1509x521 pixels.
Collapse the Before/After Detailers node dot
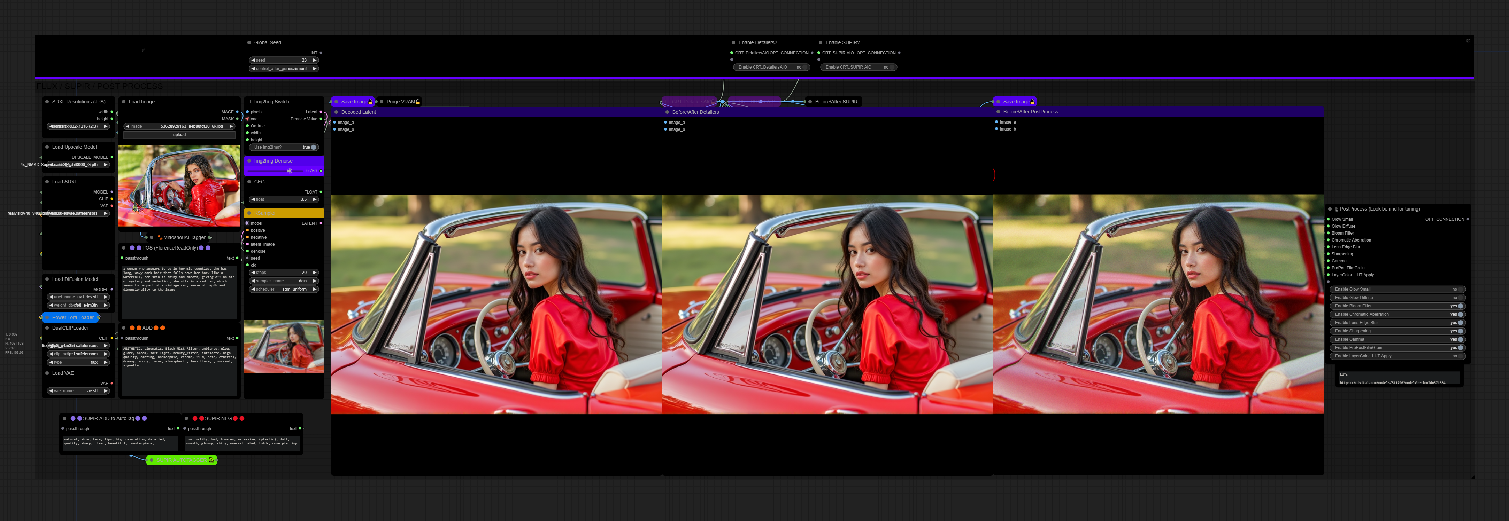point(667,112)
